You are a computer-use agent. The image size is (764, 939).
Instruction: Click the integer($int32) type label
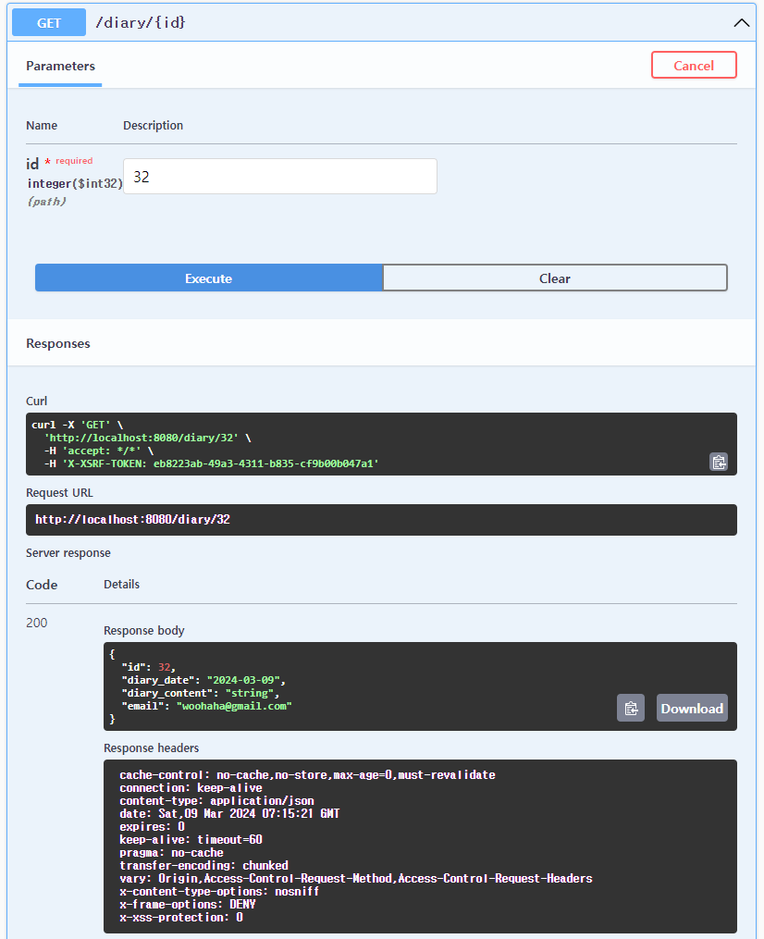[x=75, y=183]
